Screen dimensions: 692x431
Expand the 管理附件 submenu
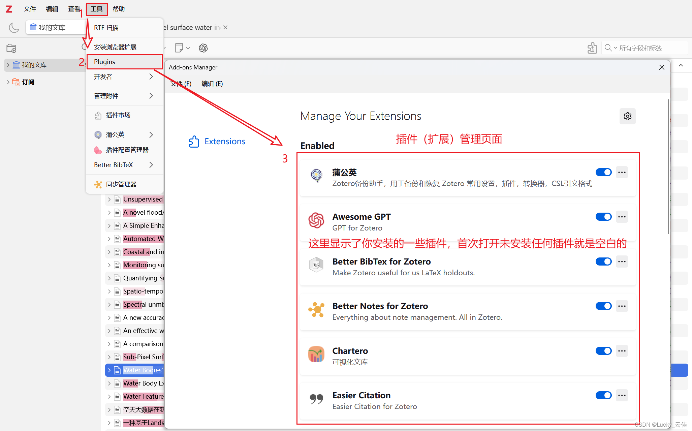coord(151,96)
